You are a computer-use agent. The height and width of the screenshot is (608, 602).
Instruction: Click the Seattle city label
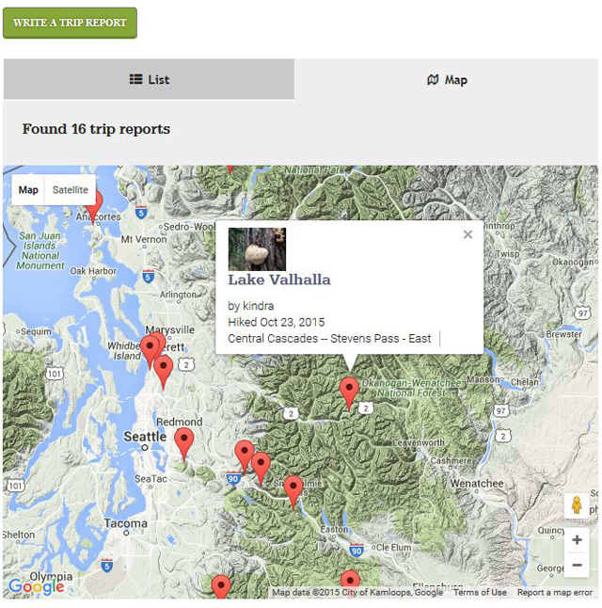click(145, 437)
